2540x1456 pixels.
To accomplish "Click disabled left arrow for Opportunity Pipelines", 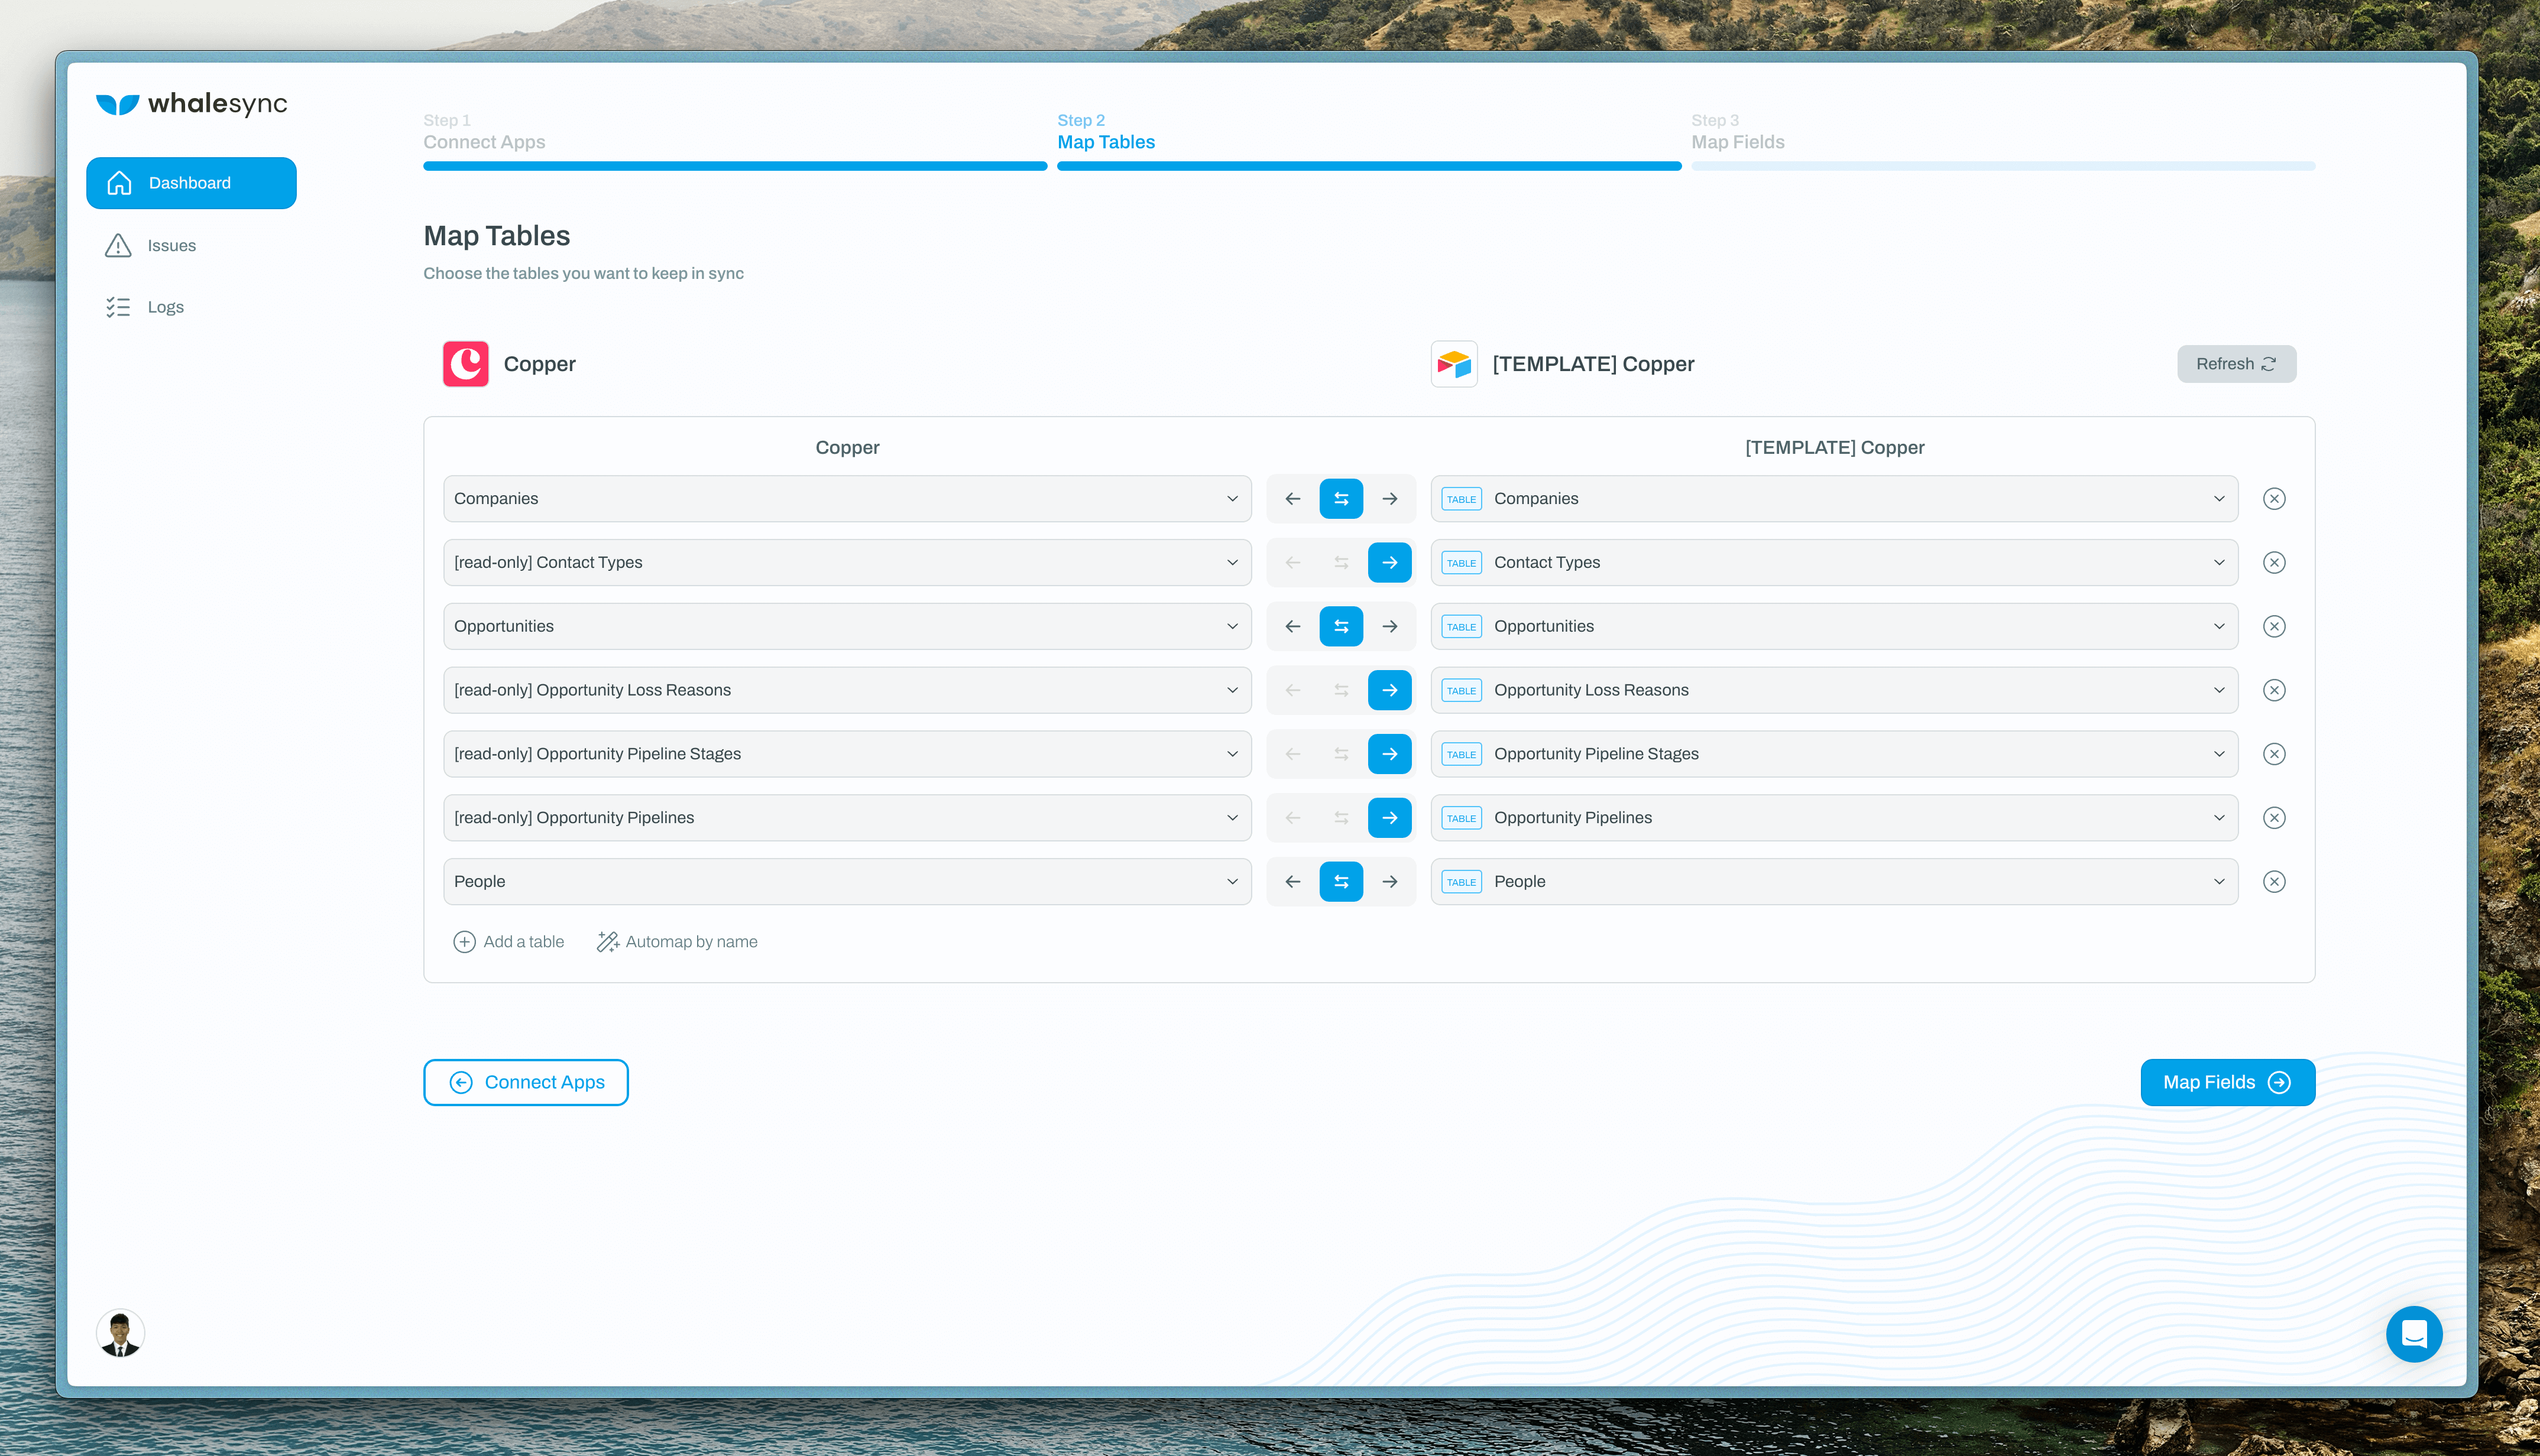I will tap(1292, 818).
